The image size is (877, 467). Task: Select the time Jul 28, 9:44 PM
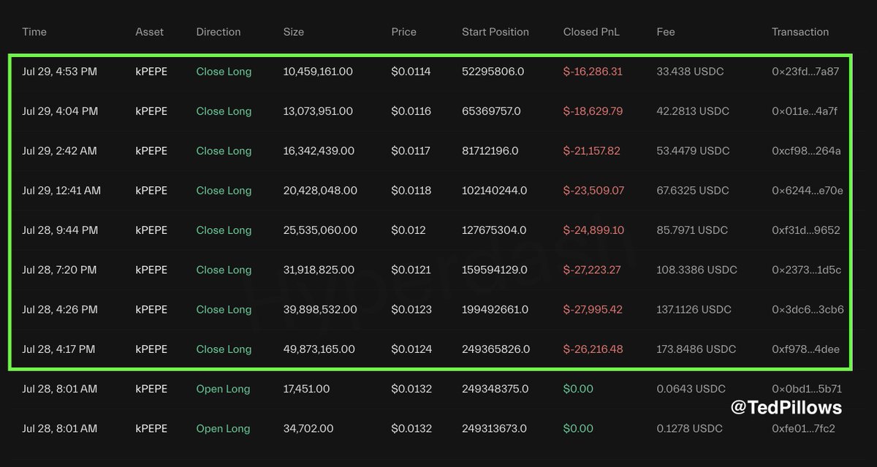coord(60,229)
